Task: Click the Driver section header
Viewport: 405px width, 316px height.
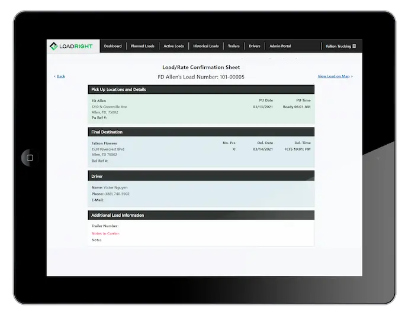Action: tap(201, 176)
